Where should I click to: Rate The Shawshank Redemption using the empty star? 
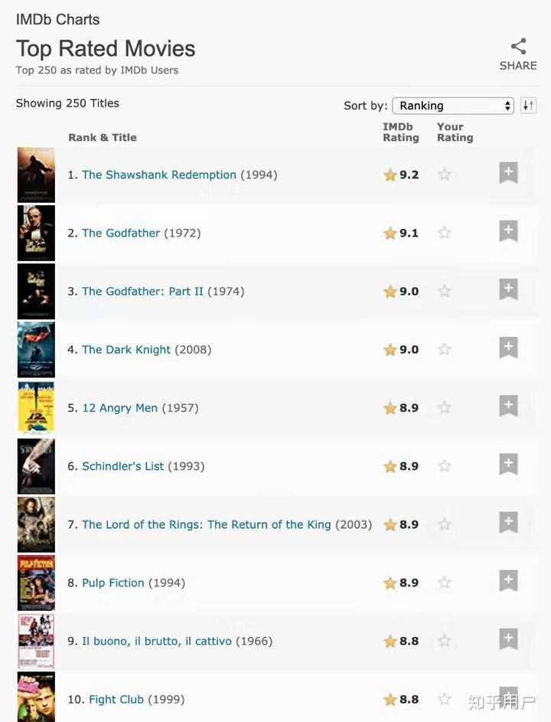click(444, 174)
